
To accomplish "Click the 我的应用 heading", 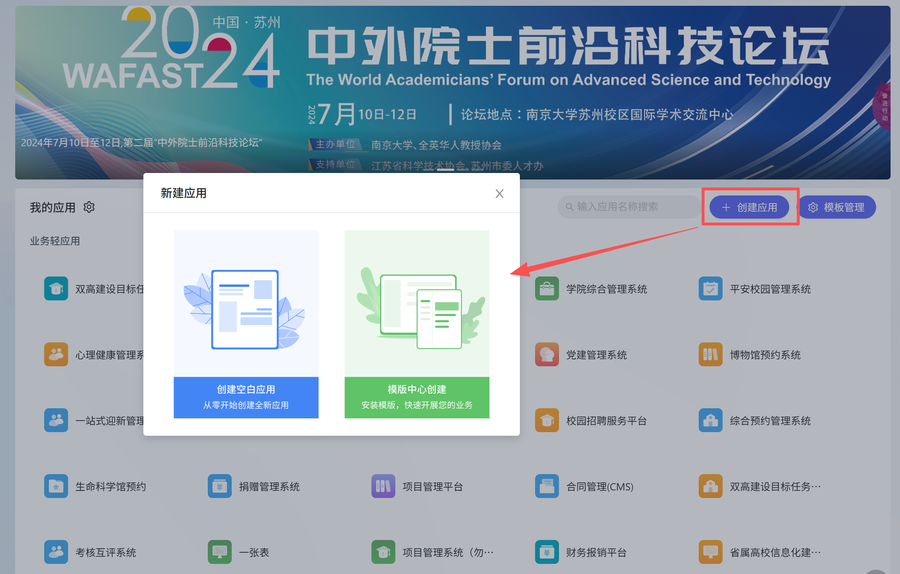I will pos(53,207).
